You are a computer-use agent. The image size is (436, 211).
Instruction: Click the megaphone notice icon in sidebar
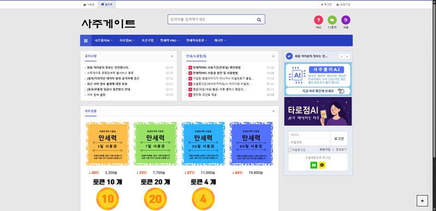(x=289, y=56)
